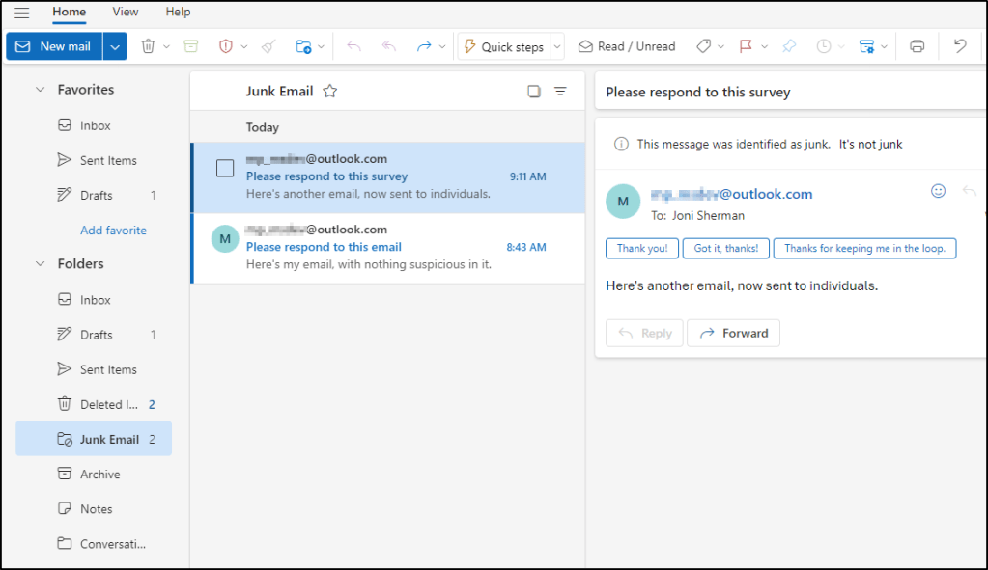
Task: Collapse the Favorites section chevron
Action: point(40,90)
